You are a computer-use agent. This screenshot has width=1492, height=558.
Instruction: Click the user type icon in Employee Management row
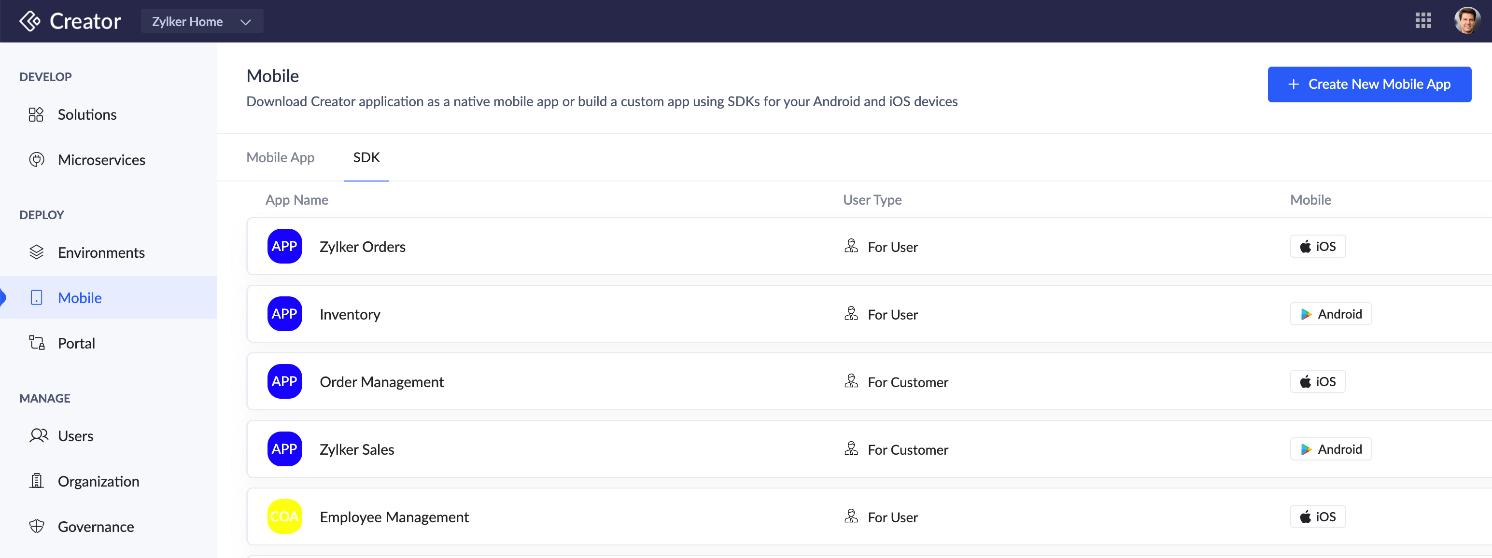(851, 516)
